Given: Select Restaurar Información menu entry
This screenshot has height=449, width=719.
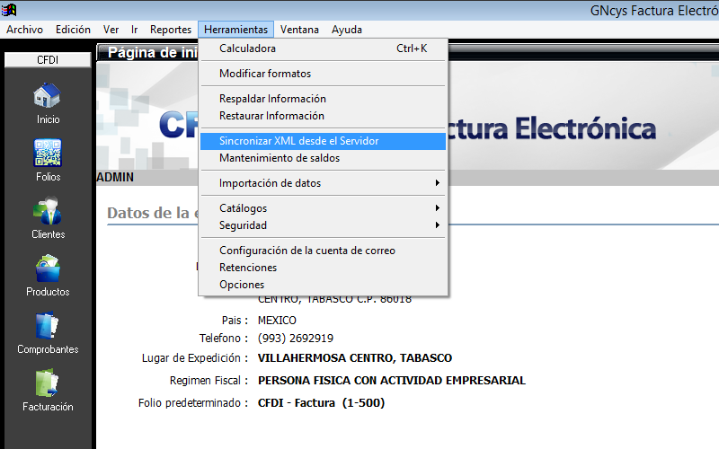Looking at the screenshot, I should [323, 116].
